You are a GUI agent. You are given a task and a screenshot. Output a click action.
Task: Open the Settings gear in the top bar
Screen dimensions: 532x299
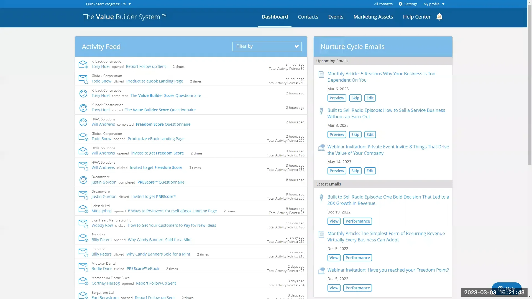point(400,4)
